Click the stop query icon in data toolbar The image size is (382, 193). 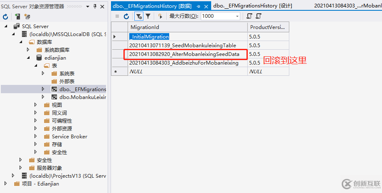pyautogui.click(x=117, y=16)
